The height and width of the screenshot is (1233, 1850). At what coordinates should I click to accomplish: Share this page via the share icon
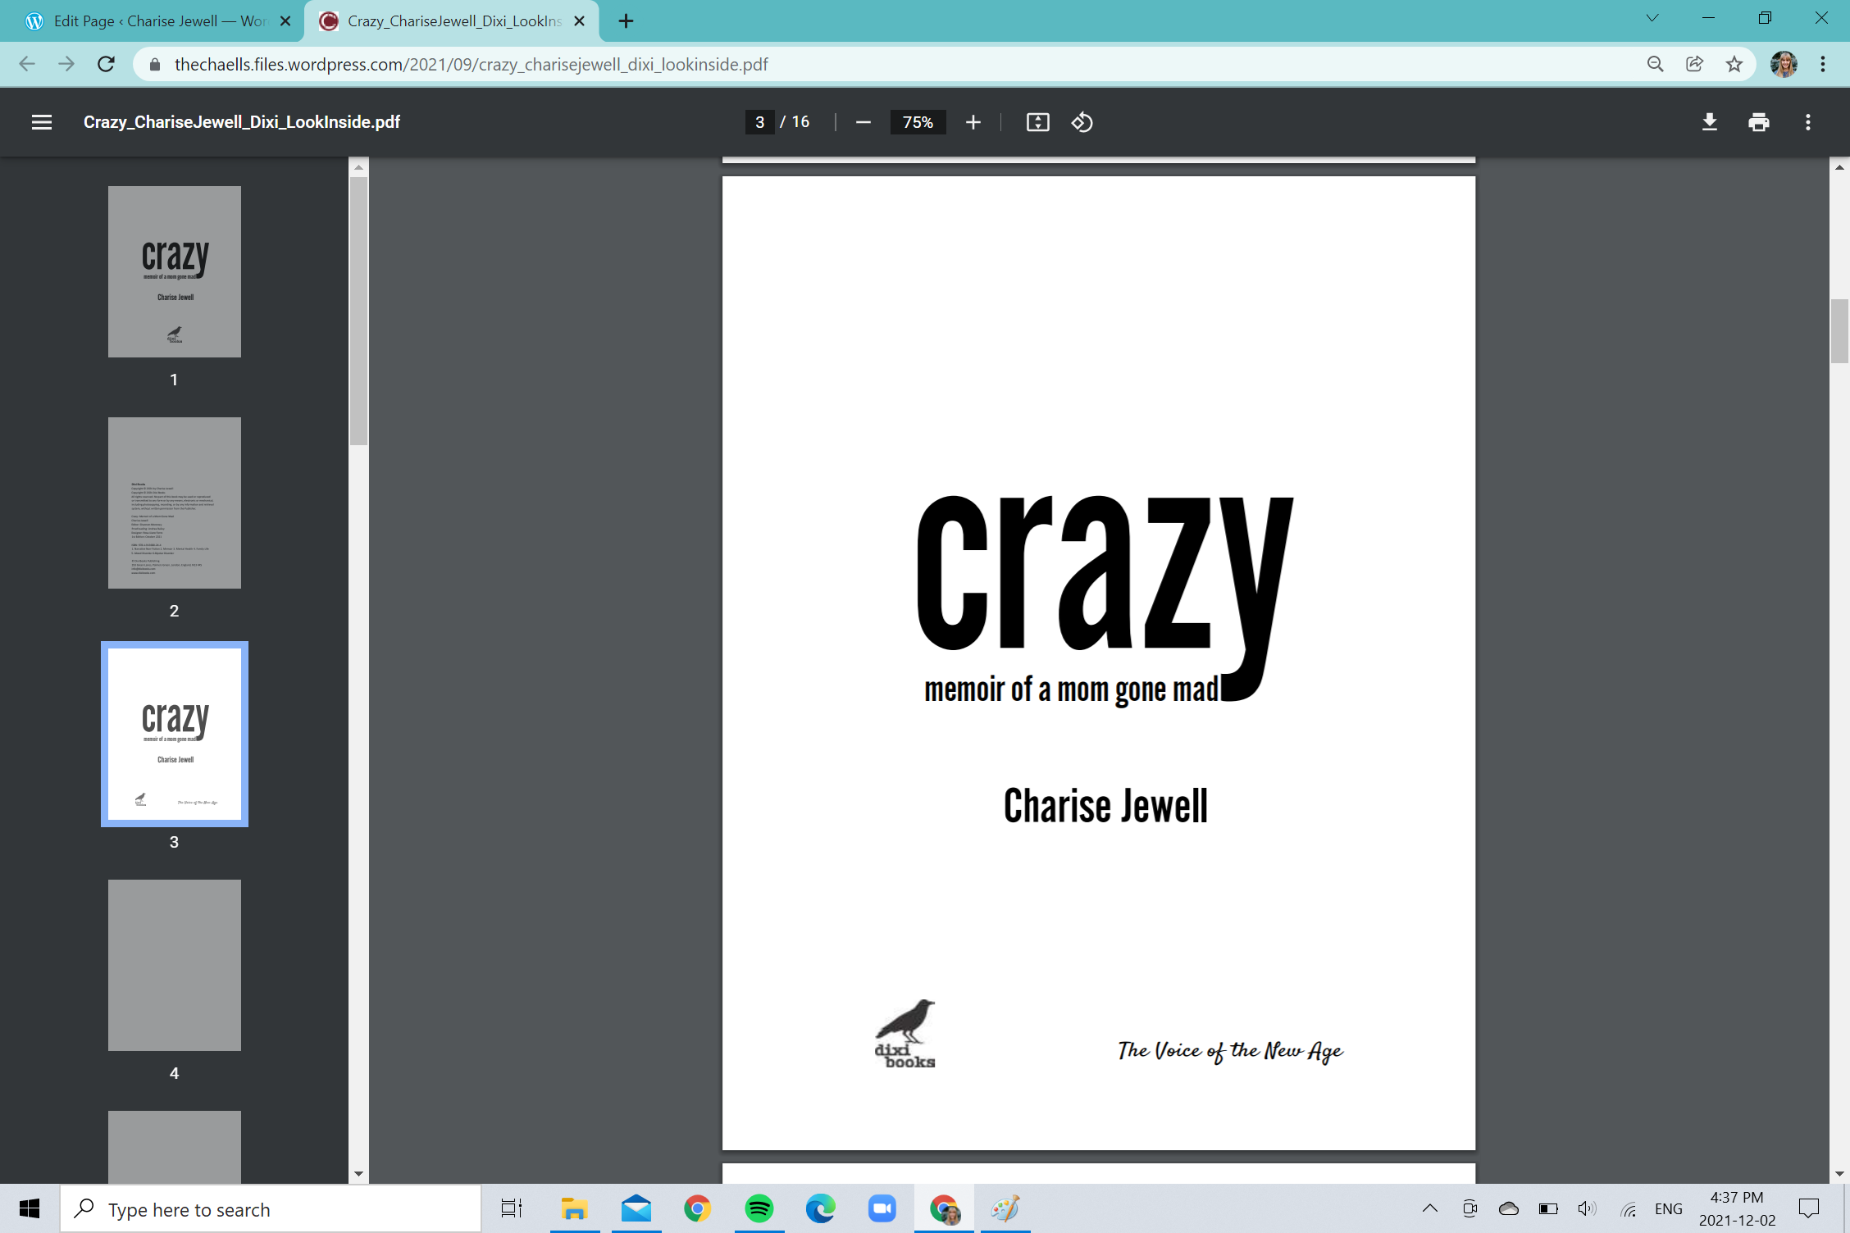pyautogui.click(x=1694, y=64)
